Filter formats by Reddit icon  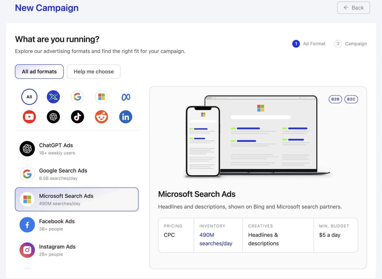102,117
